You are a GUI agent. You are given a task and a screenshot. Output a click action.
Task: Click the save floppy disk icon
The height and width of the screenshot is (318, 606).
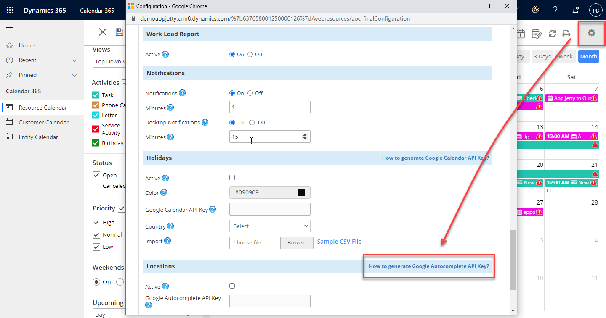click(x=120, y=32)
